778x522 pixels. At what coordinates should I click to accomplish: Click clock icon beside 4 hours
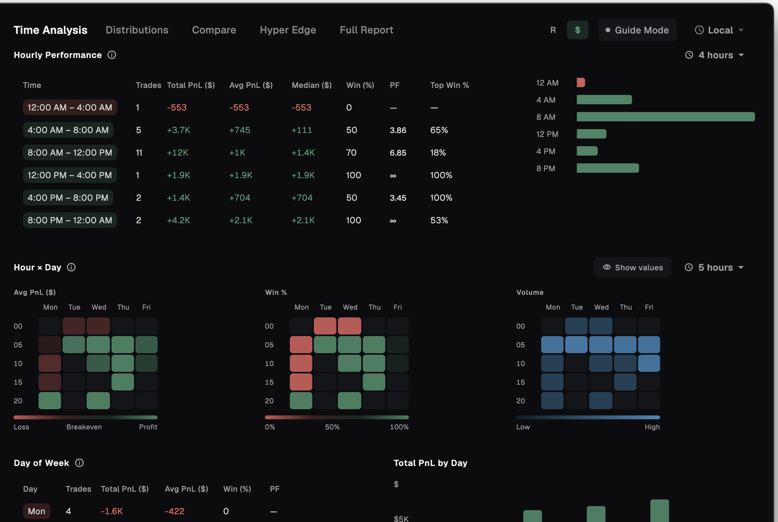pyautogui.click(x=689, y=55)
